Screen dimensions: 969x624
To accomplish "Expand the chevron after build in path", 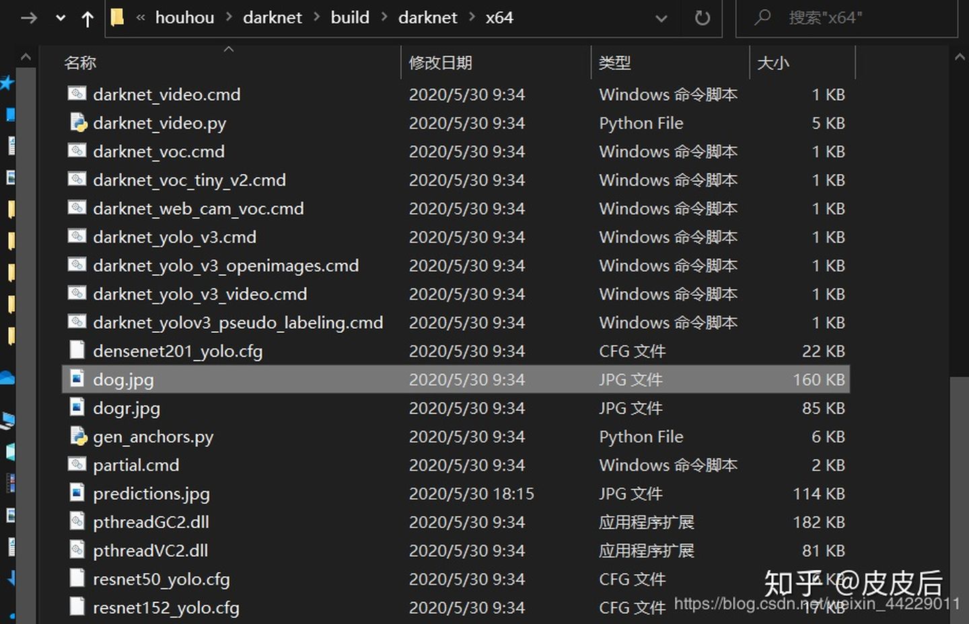I will pos(384,17).
